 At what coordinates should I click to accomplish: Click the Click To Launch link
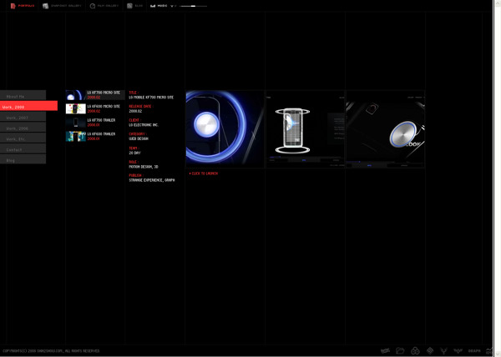pos(204,173)
